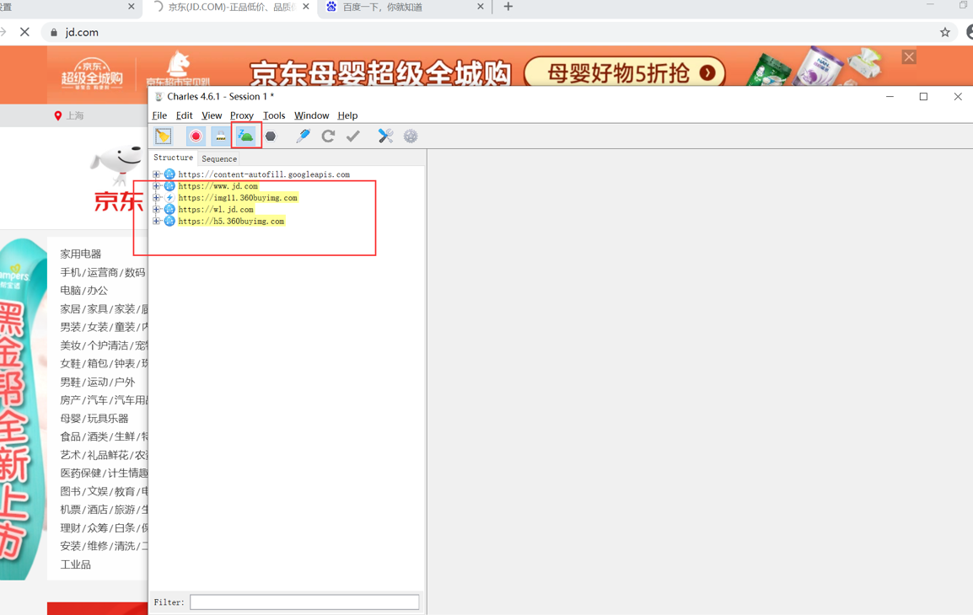Open the Proxy menu in Charles
The height and width of the screenshot is (615, 973).
click(241, 115)
